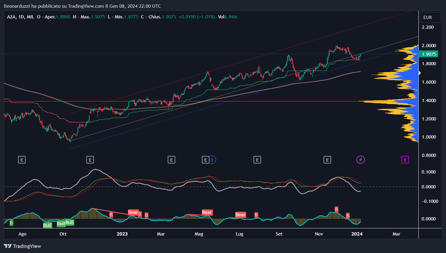Click the 1.4000 price scale label
The height and width of the screenshot is (253, 446).
[x=429, y=101]
